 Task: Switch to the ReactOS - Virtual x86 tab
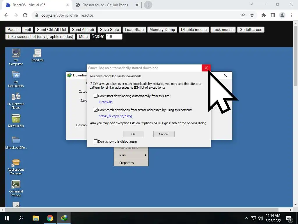pos(37,5)
